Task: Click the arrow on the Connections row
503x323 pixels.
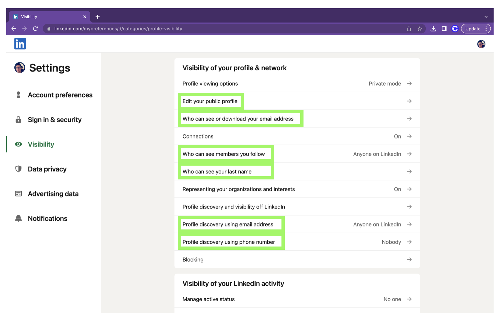Action: (x=409, y=136)
